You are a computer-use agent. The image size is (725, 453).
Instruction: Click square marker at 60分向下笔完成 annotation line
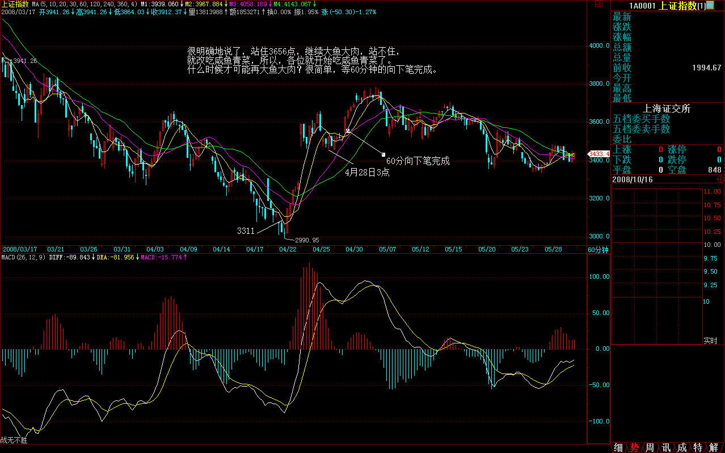tap(383, 154)
